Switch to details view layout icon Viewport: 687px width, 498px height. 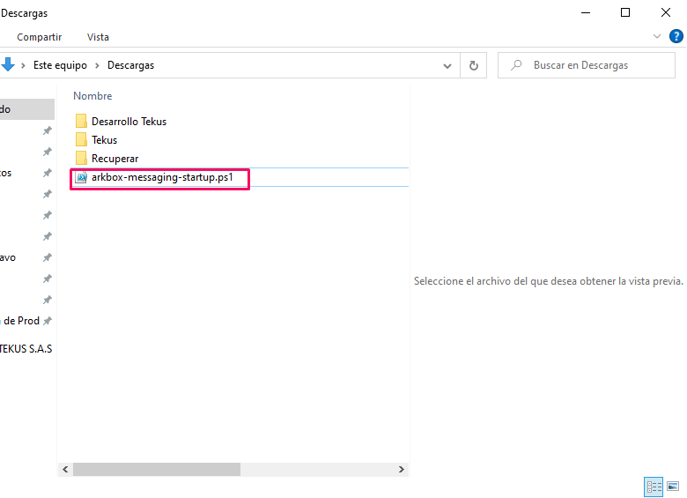coord(654,486)
